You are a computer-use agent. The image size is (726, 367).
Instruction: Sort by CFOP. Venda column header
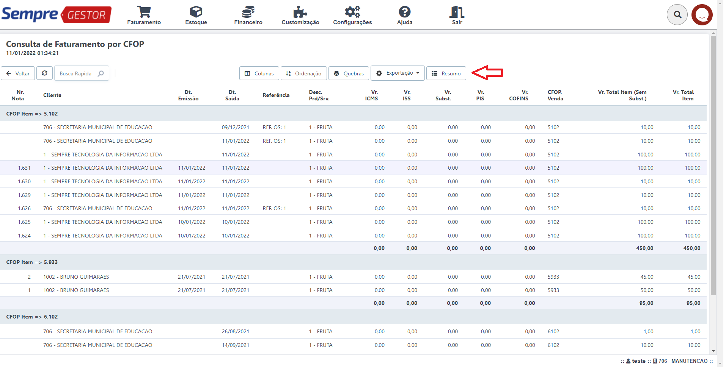(x=555, y=95)
